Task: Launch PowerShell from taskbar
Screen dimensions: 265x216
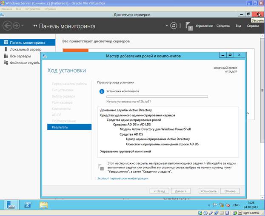Action: (x=27, y=205)
